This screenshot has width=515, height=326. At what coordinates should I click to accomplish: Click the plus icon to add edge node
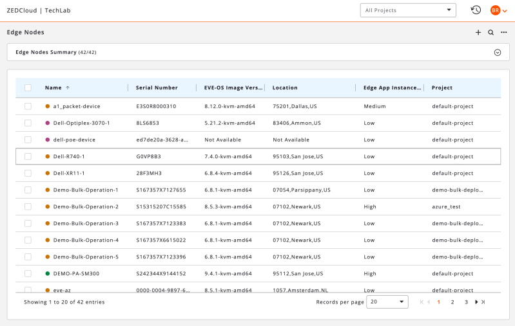(478, 32)
